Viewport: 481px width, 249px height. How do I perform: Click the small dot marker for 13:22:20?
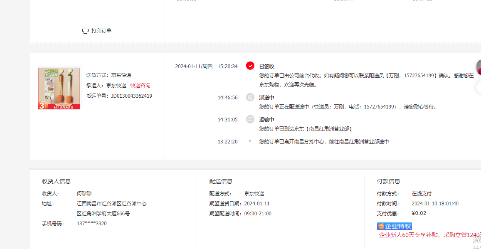pos(250,141)
